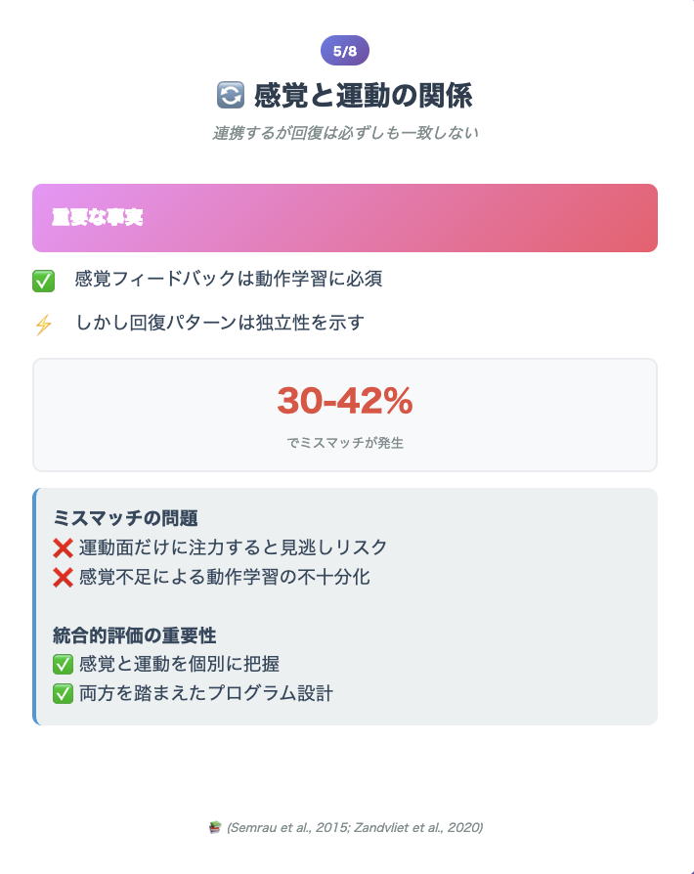Click the books icon beside the citation
Screen dimensions: 694x874
click(x=215, y=827)
